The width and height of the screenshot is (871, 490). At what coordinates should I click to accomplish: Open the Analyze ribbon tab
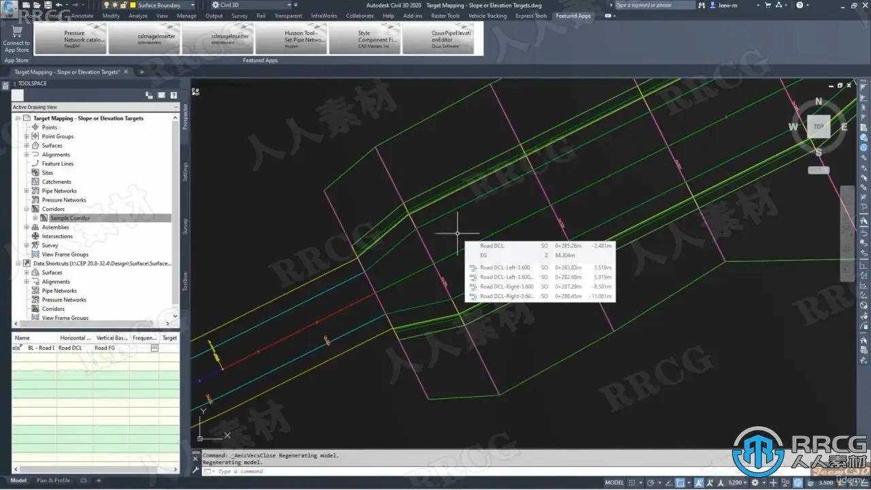138,16
